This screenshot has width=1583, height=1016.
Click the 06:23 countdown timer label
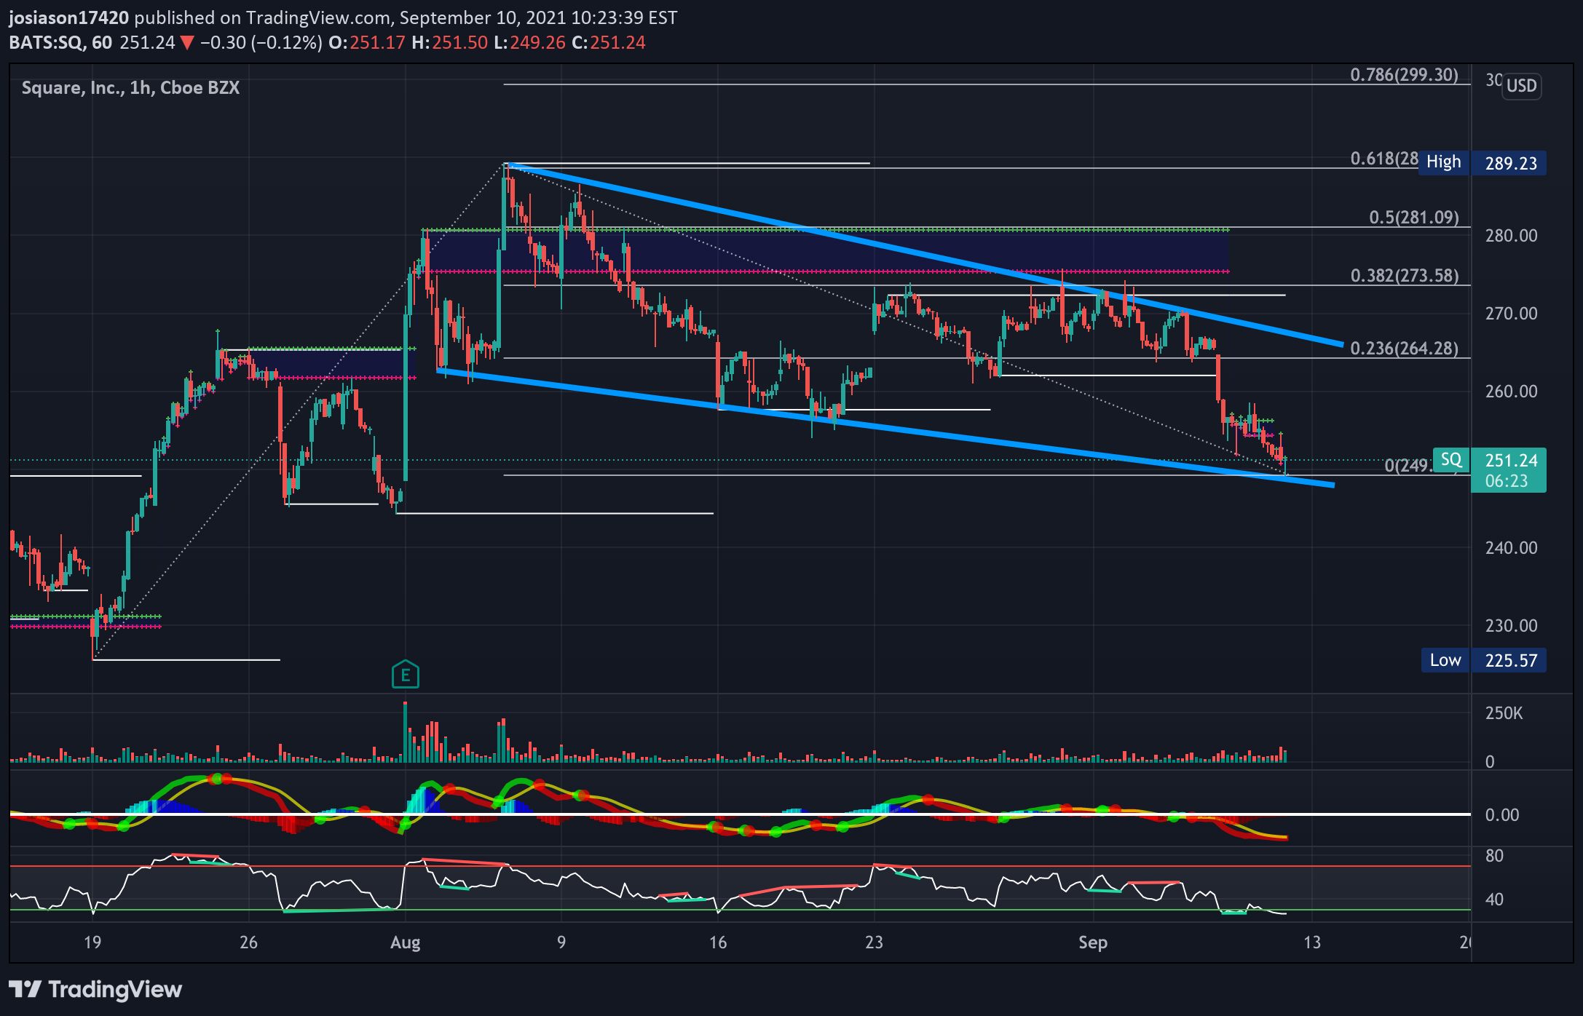[x=1507, y=481]
